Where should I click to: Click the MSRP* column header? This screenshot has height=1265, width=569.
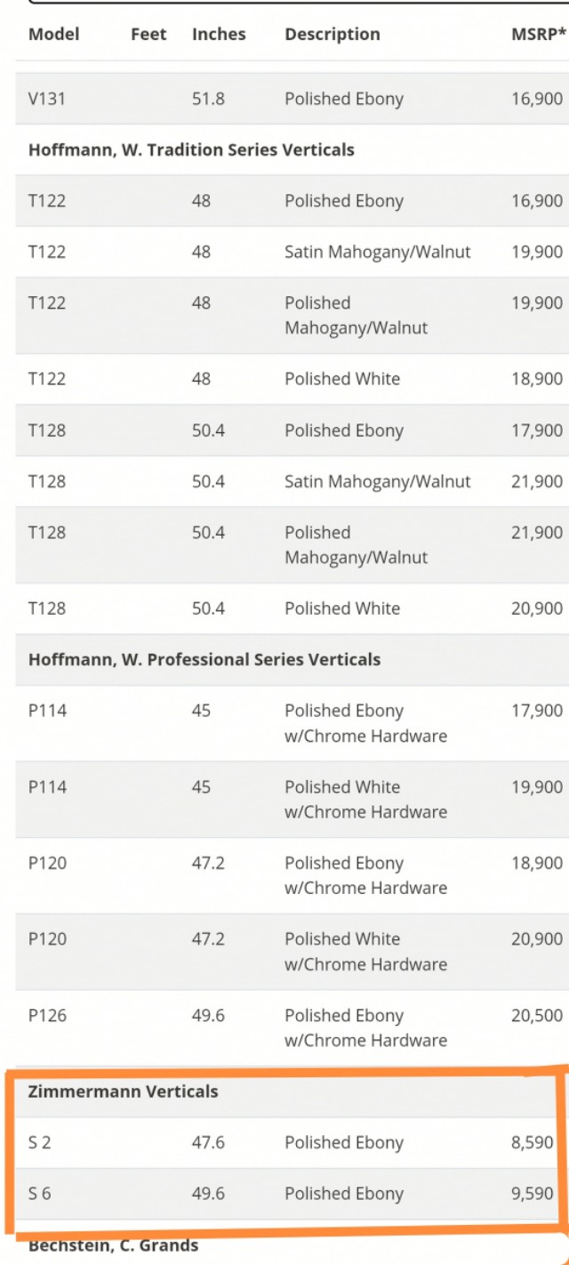point(539,35)
